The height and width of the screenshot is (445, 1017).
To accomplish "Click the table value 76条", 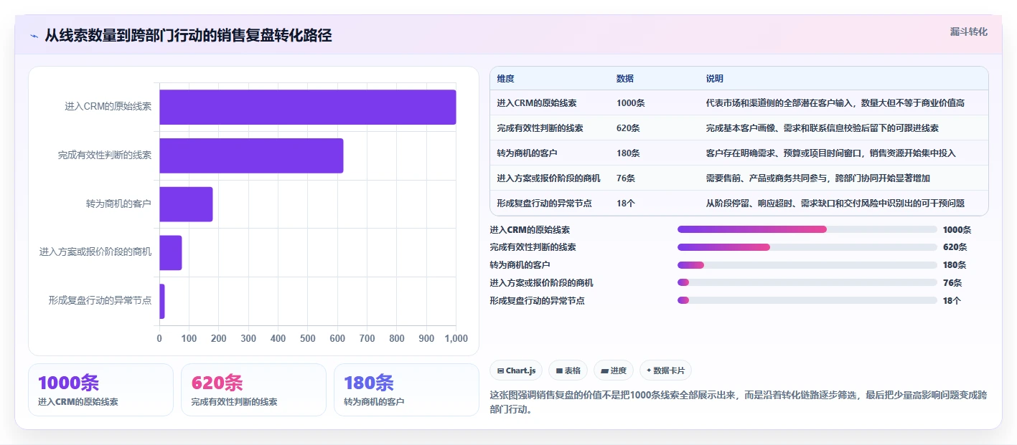I will [626, 178].
